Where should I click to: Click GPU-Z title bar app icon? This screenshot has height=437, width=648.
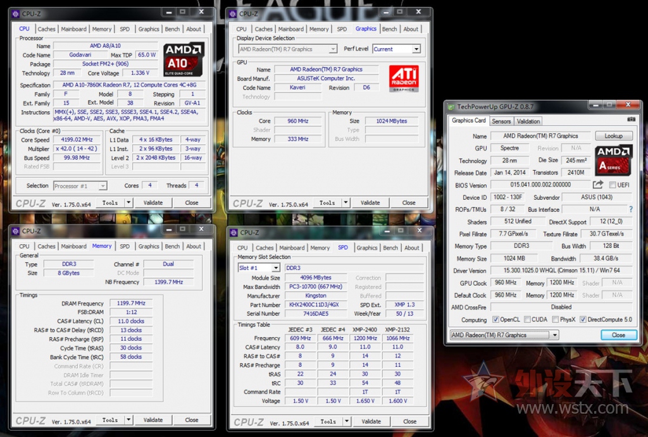[x=451, y=107]
